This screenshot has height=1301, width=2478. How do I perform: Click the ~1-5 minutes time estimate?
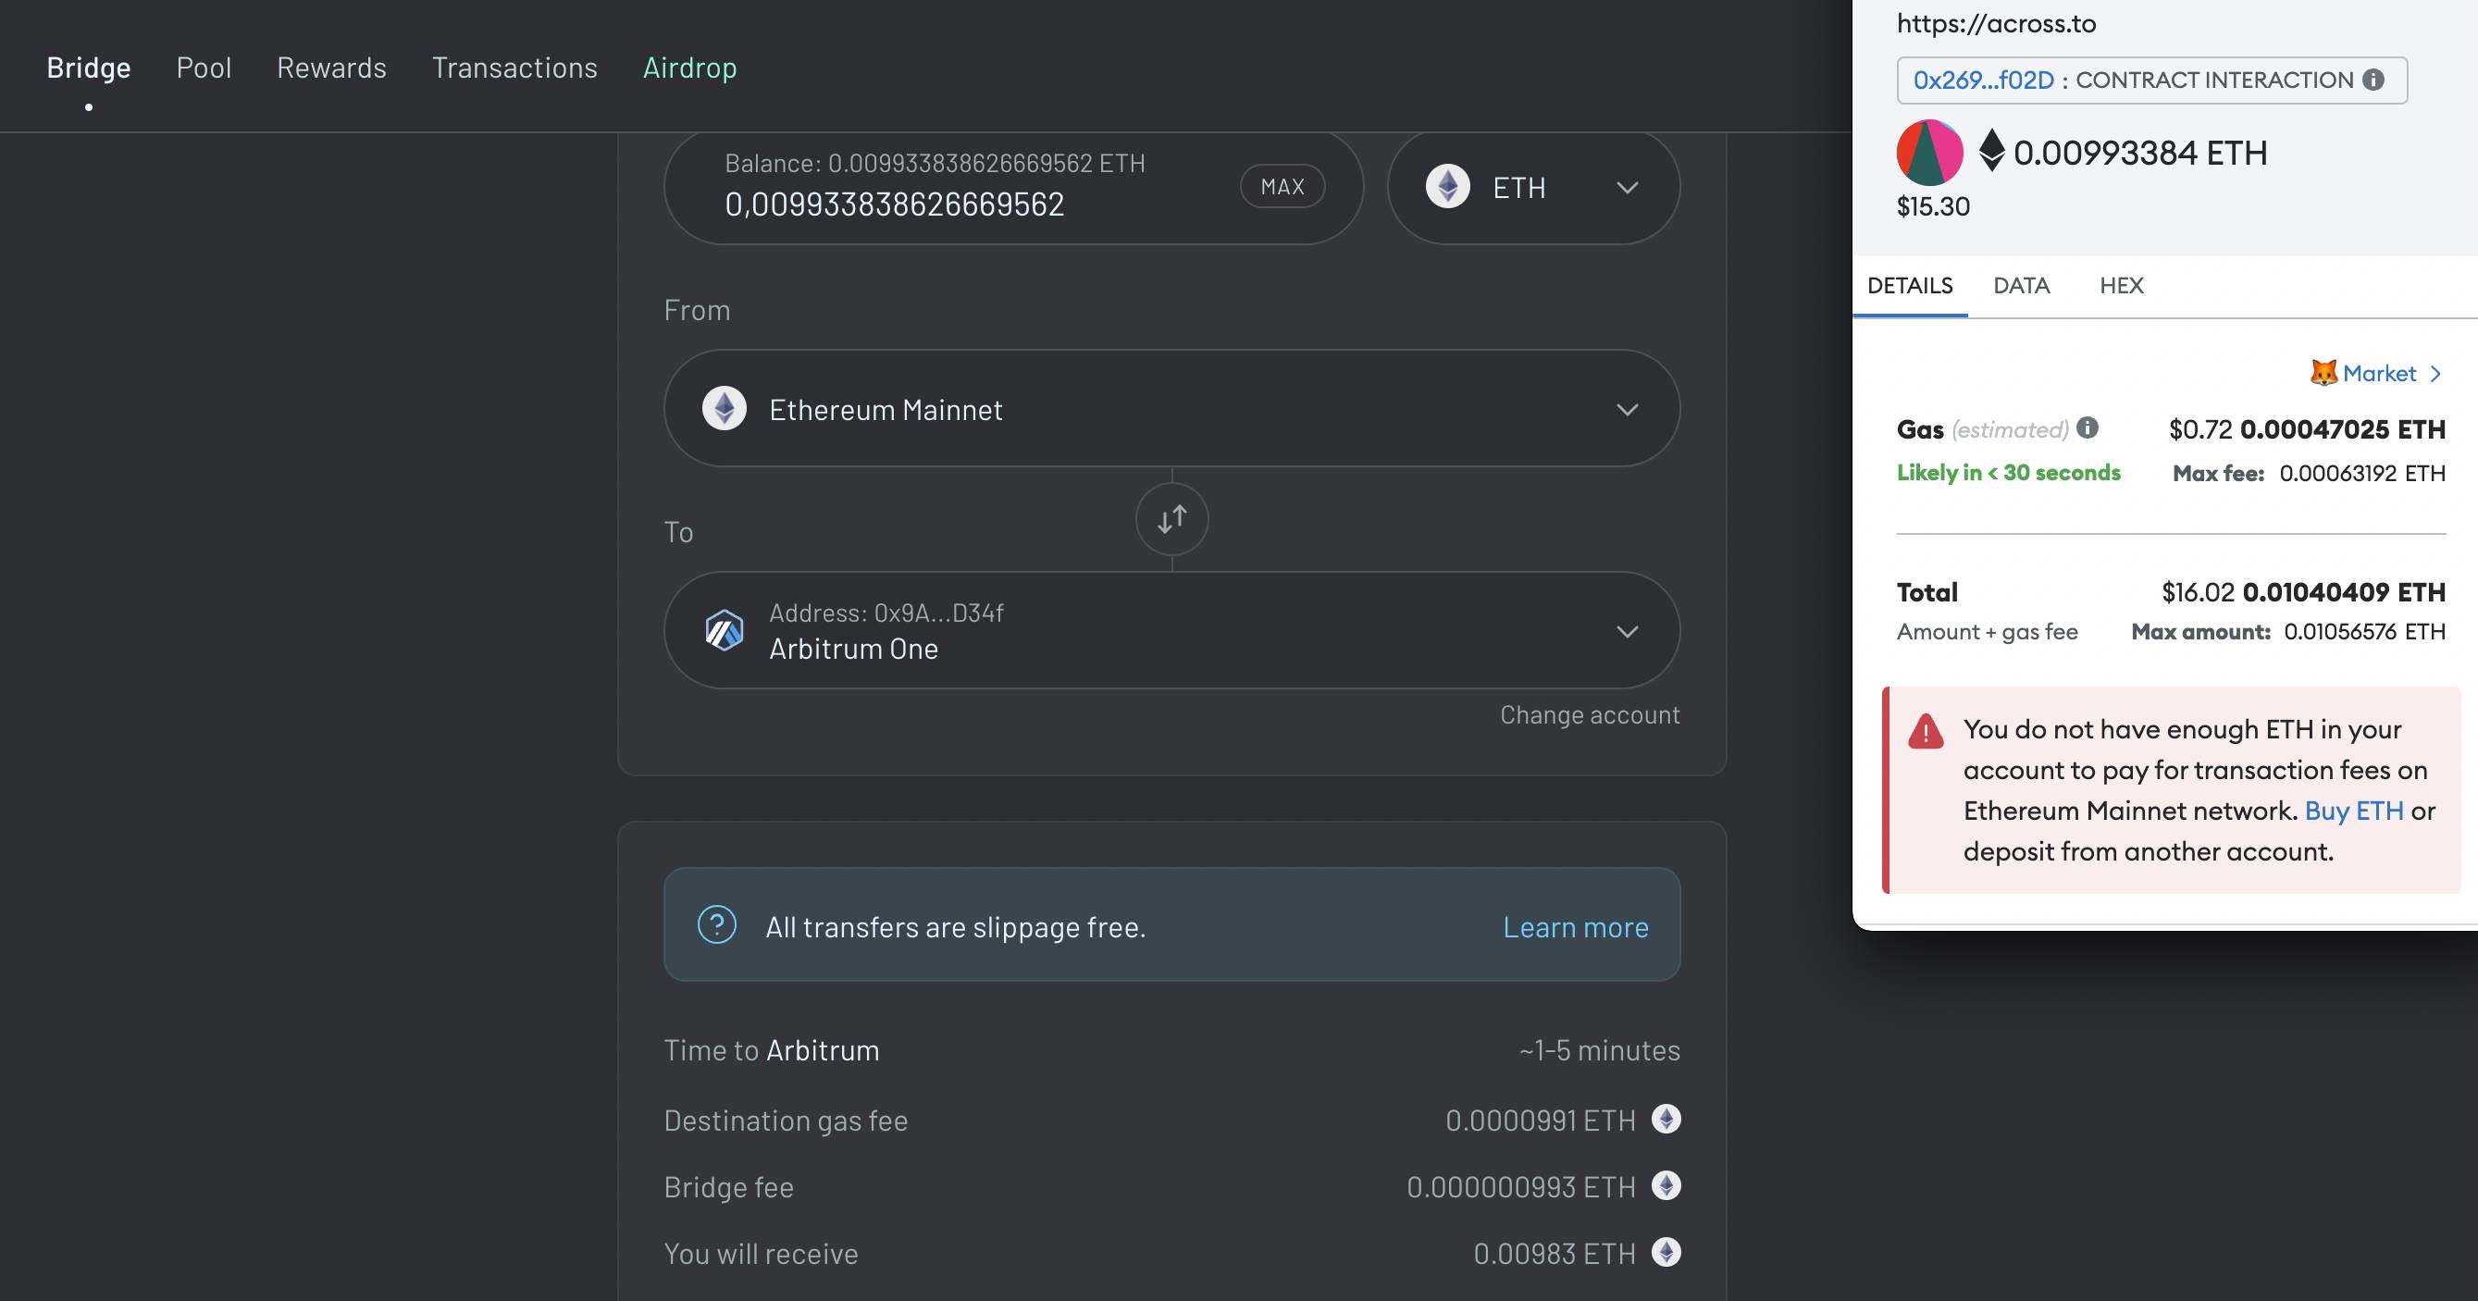click(1600, 1050)
